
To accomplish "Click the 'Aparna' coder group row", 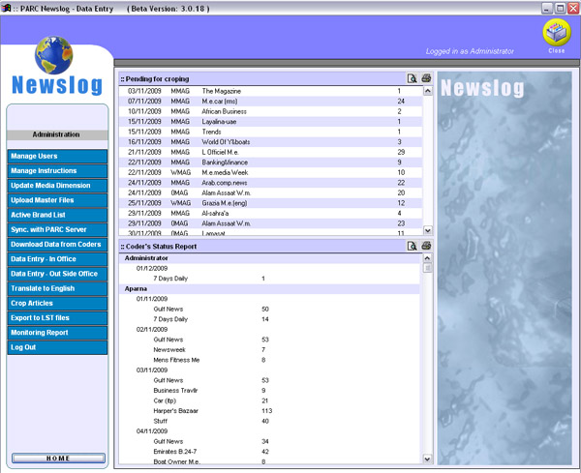I will pos(270,288).
